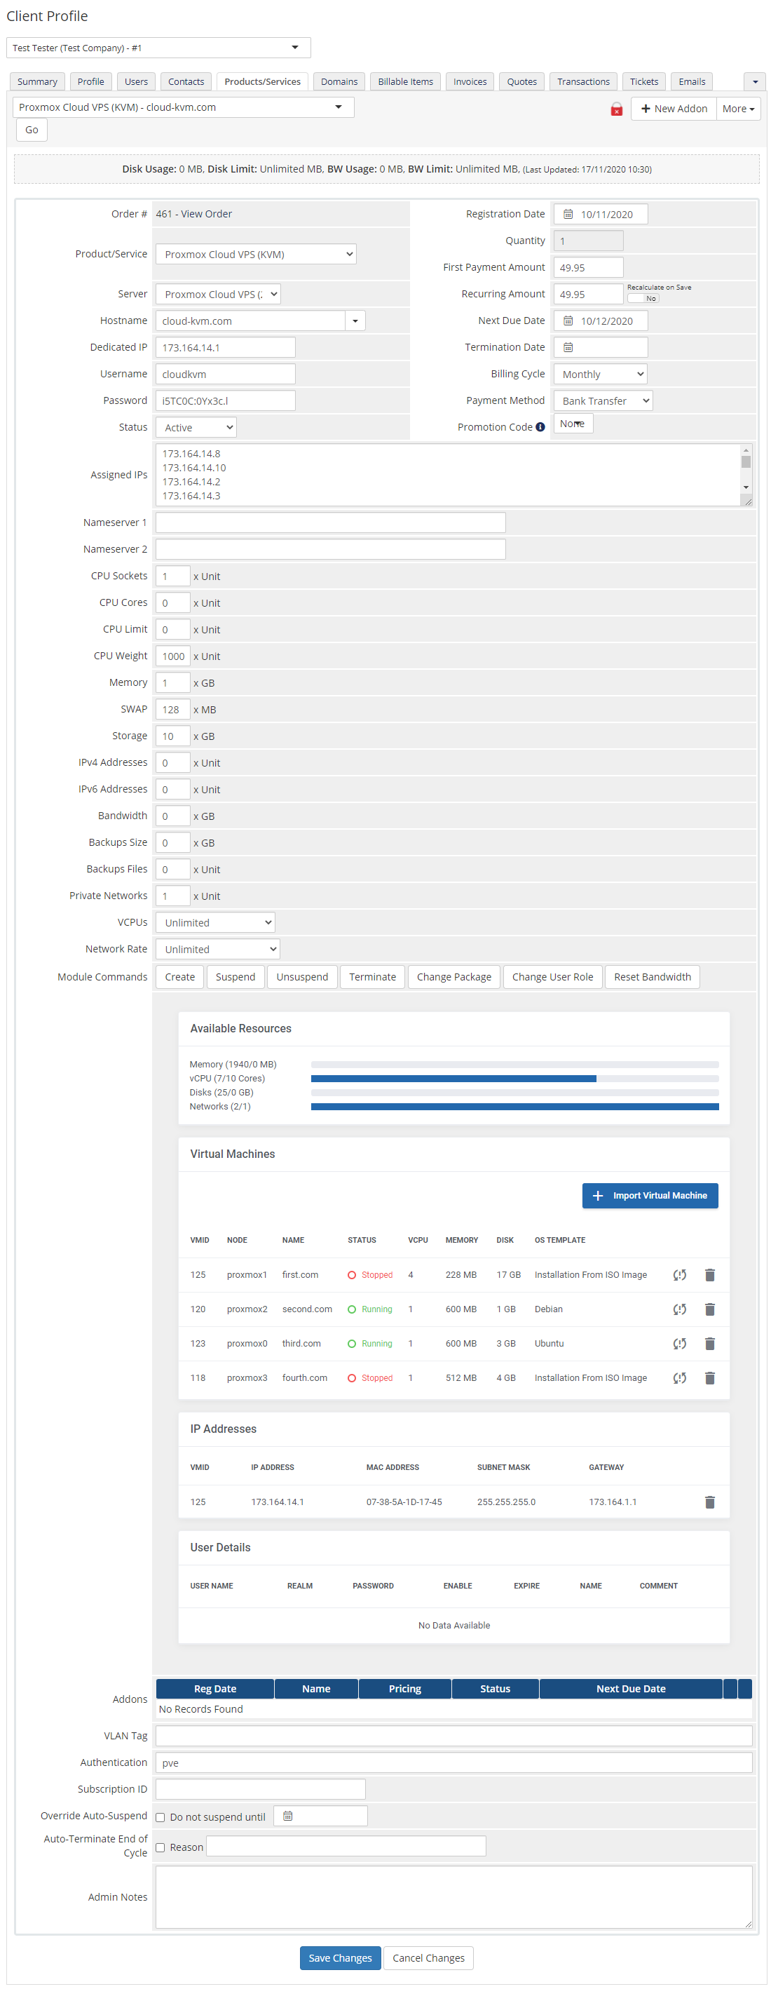This screenshot has width=771, height=1989.
Task: Open calendar icon for Next Due Date
Action: [568, 321]
